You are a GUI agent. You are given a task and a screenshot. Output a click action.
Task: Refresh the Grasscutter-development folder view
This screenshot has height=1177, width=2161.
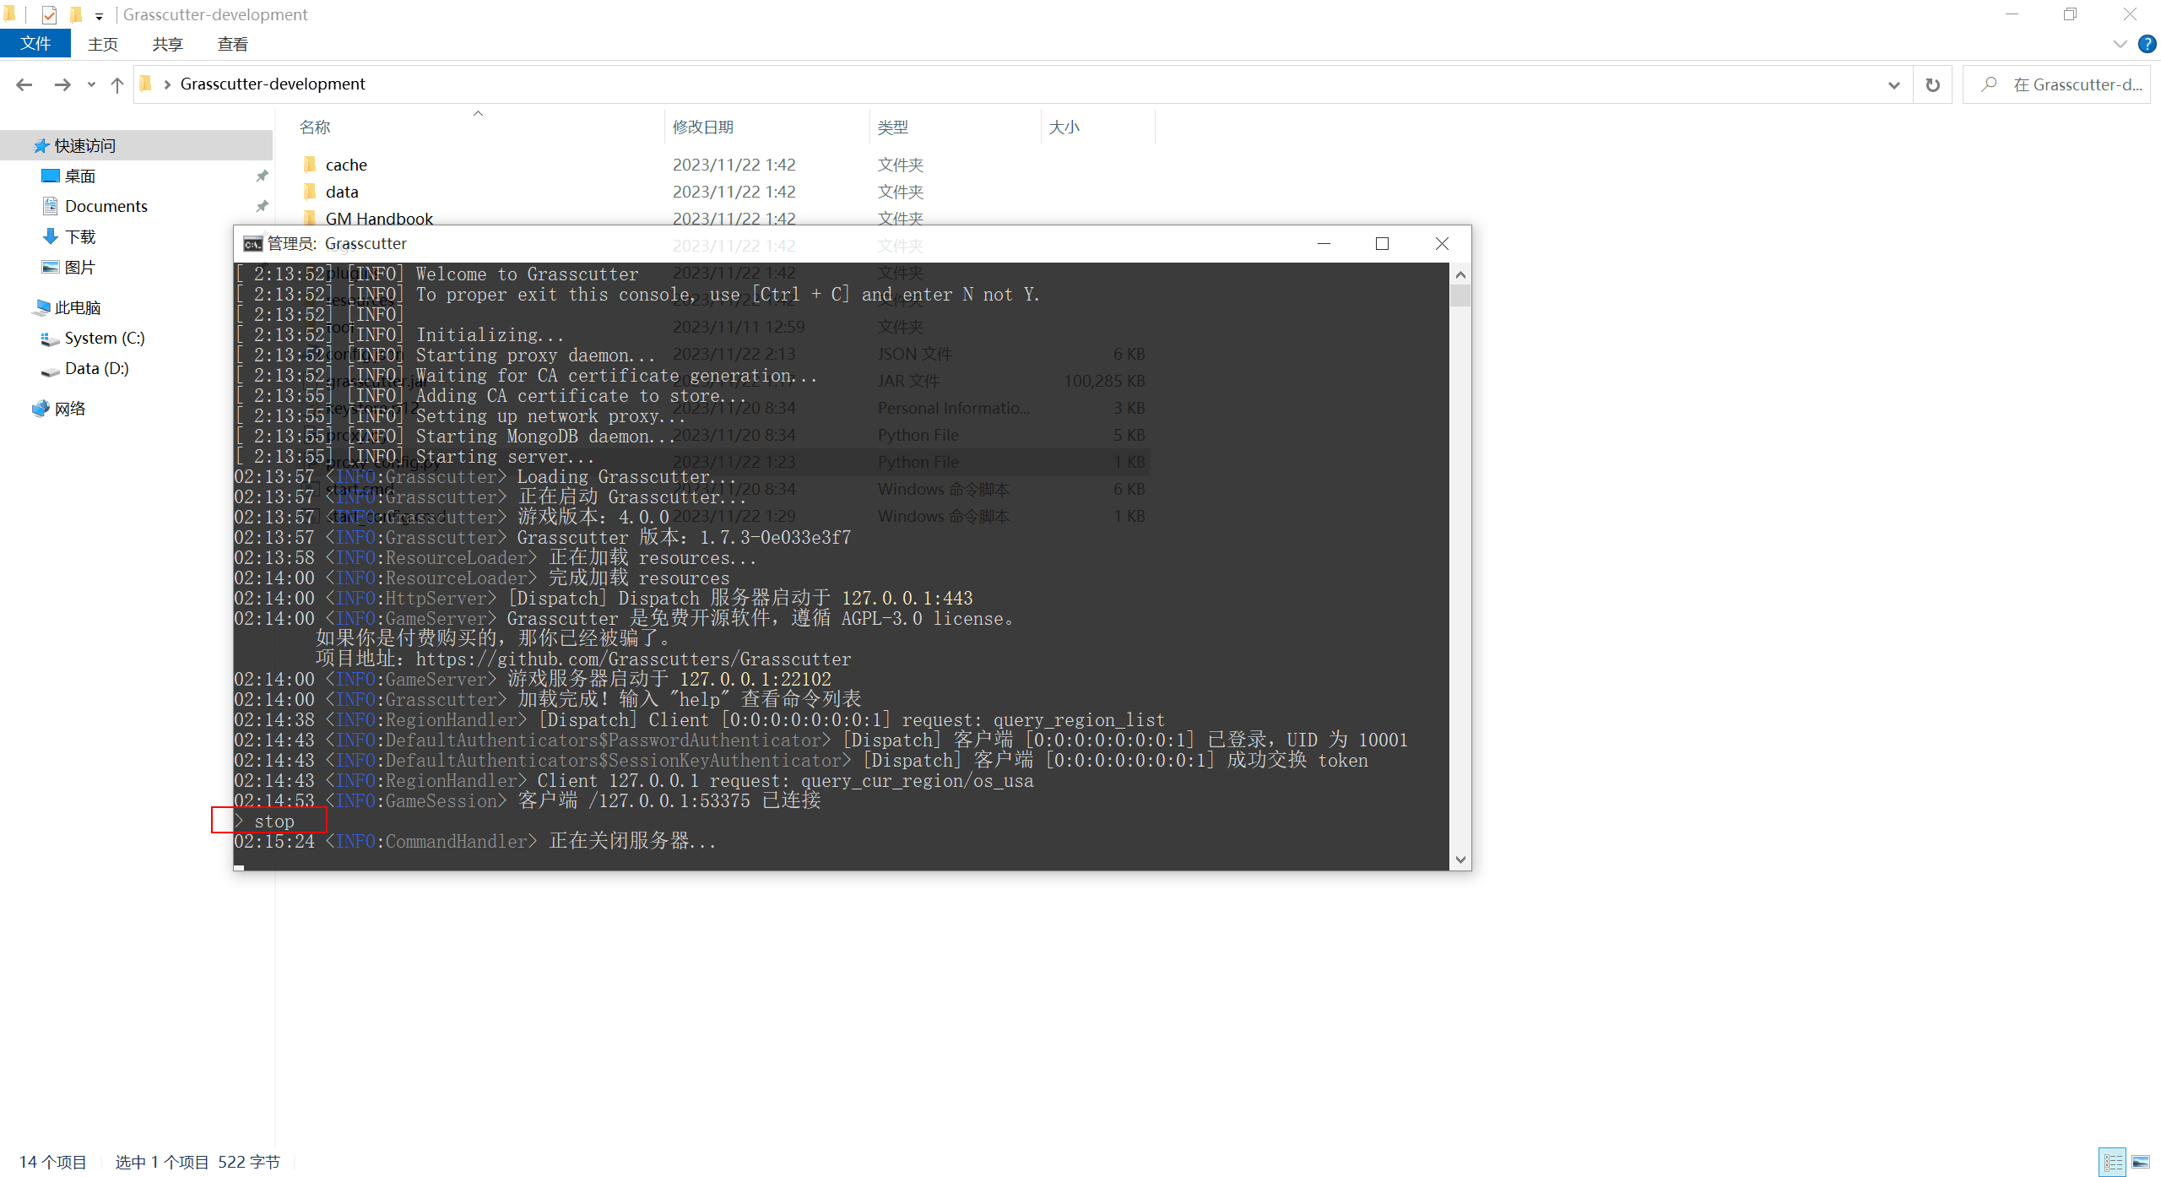point(1932,84)
